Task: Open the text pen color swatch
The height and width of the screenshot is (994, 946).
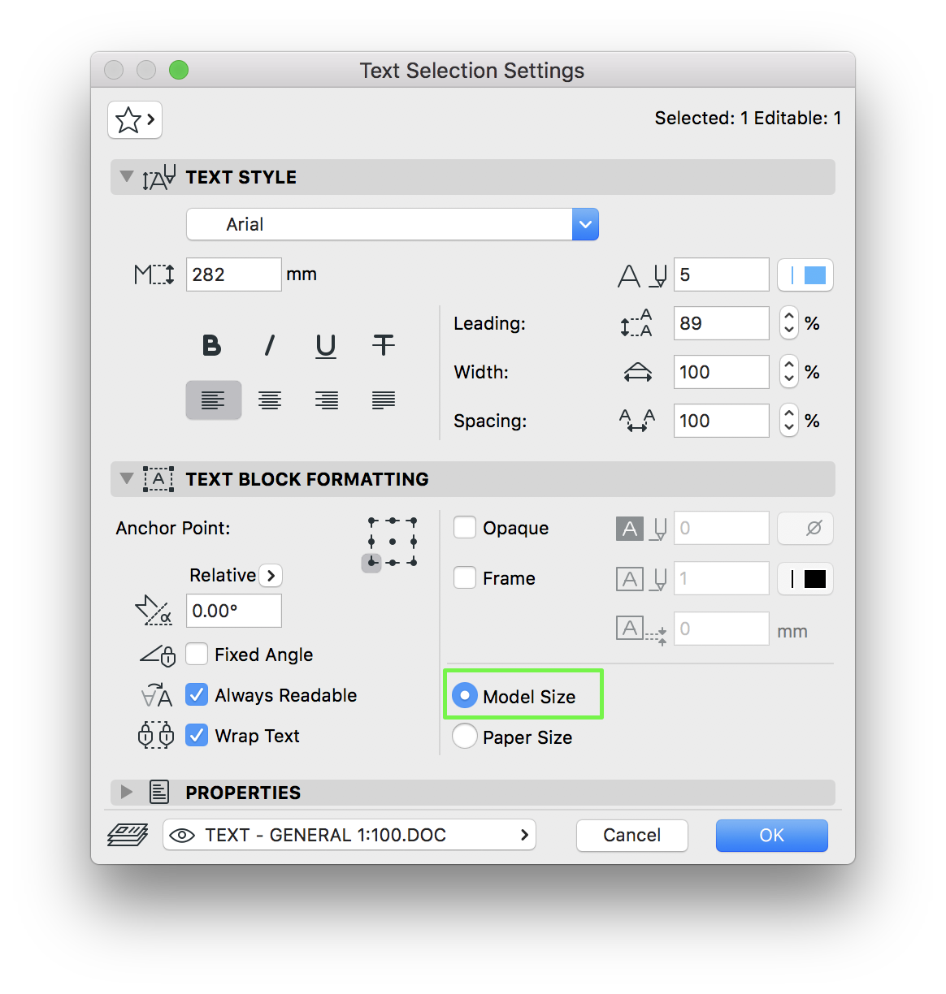Action: [x=805, y=274]
